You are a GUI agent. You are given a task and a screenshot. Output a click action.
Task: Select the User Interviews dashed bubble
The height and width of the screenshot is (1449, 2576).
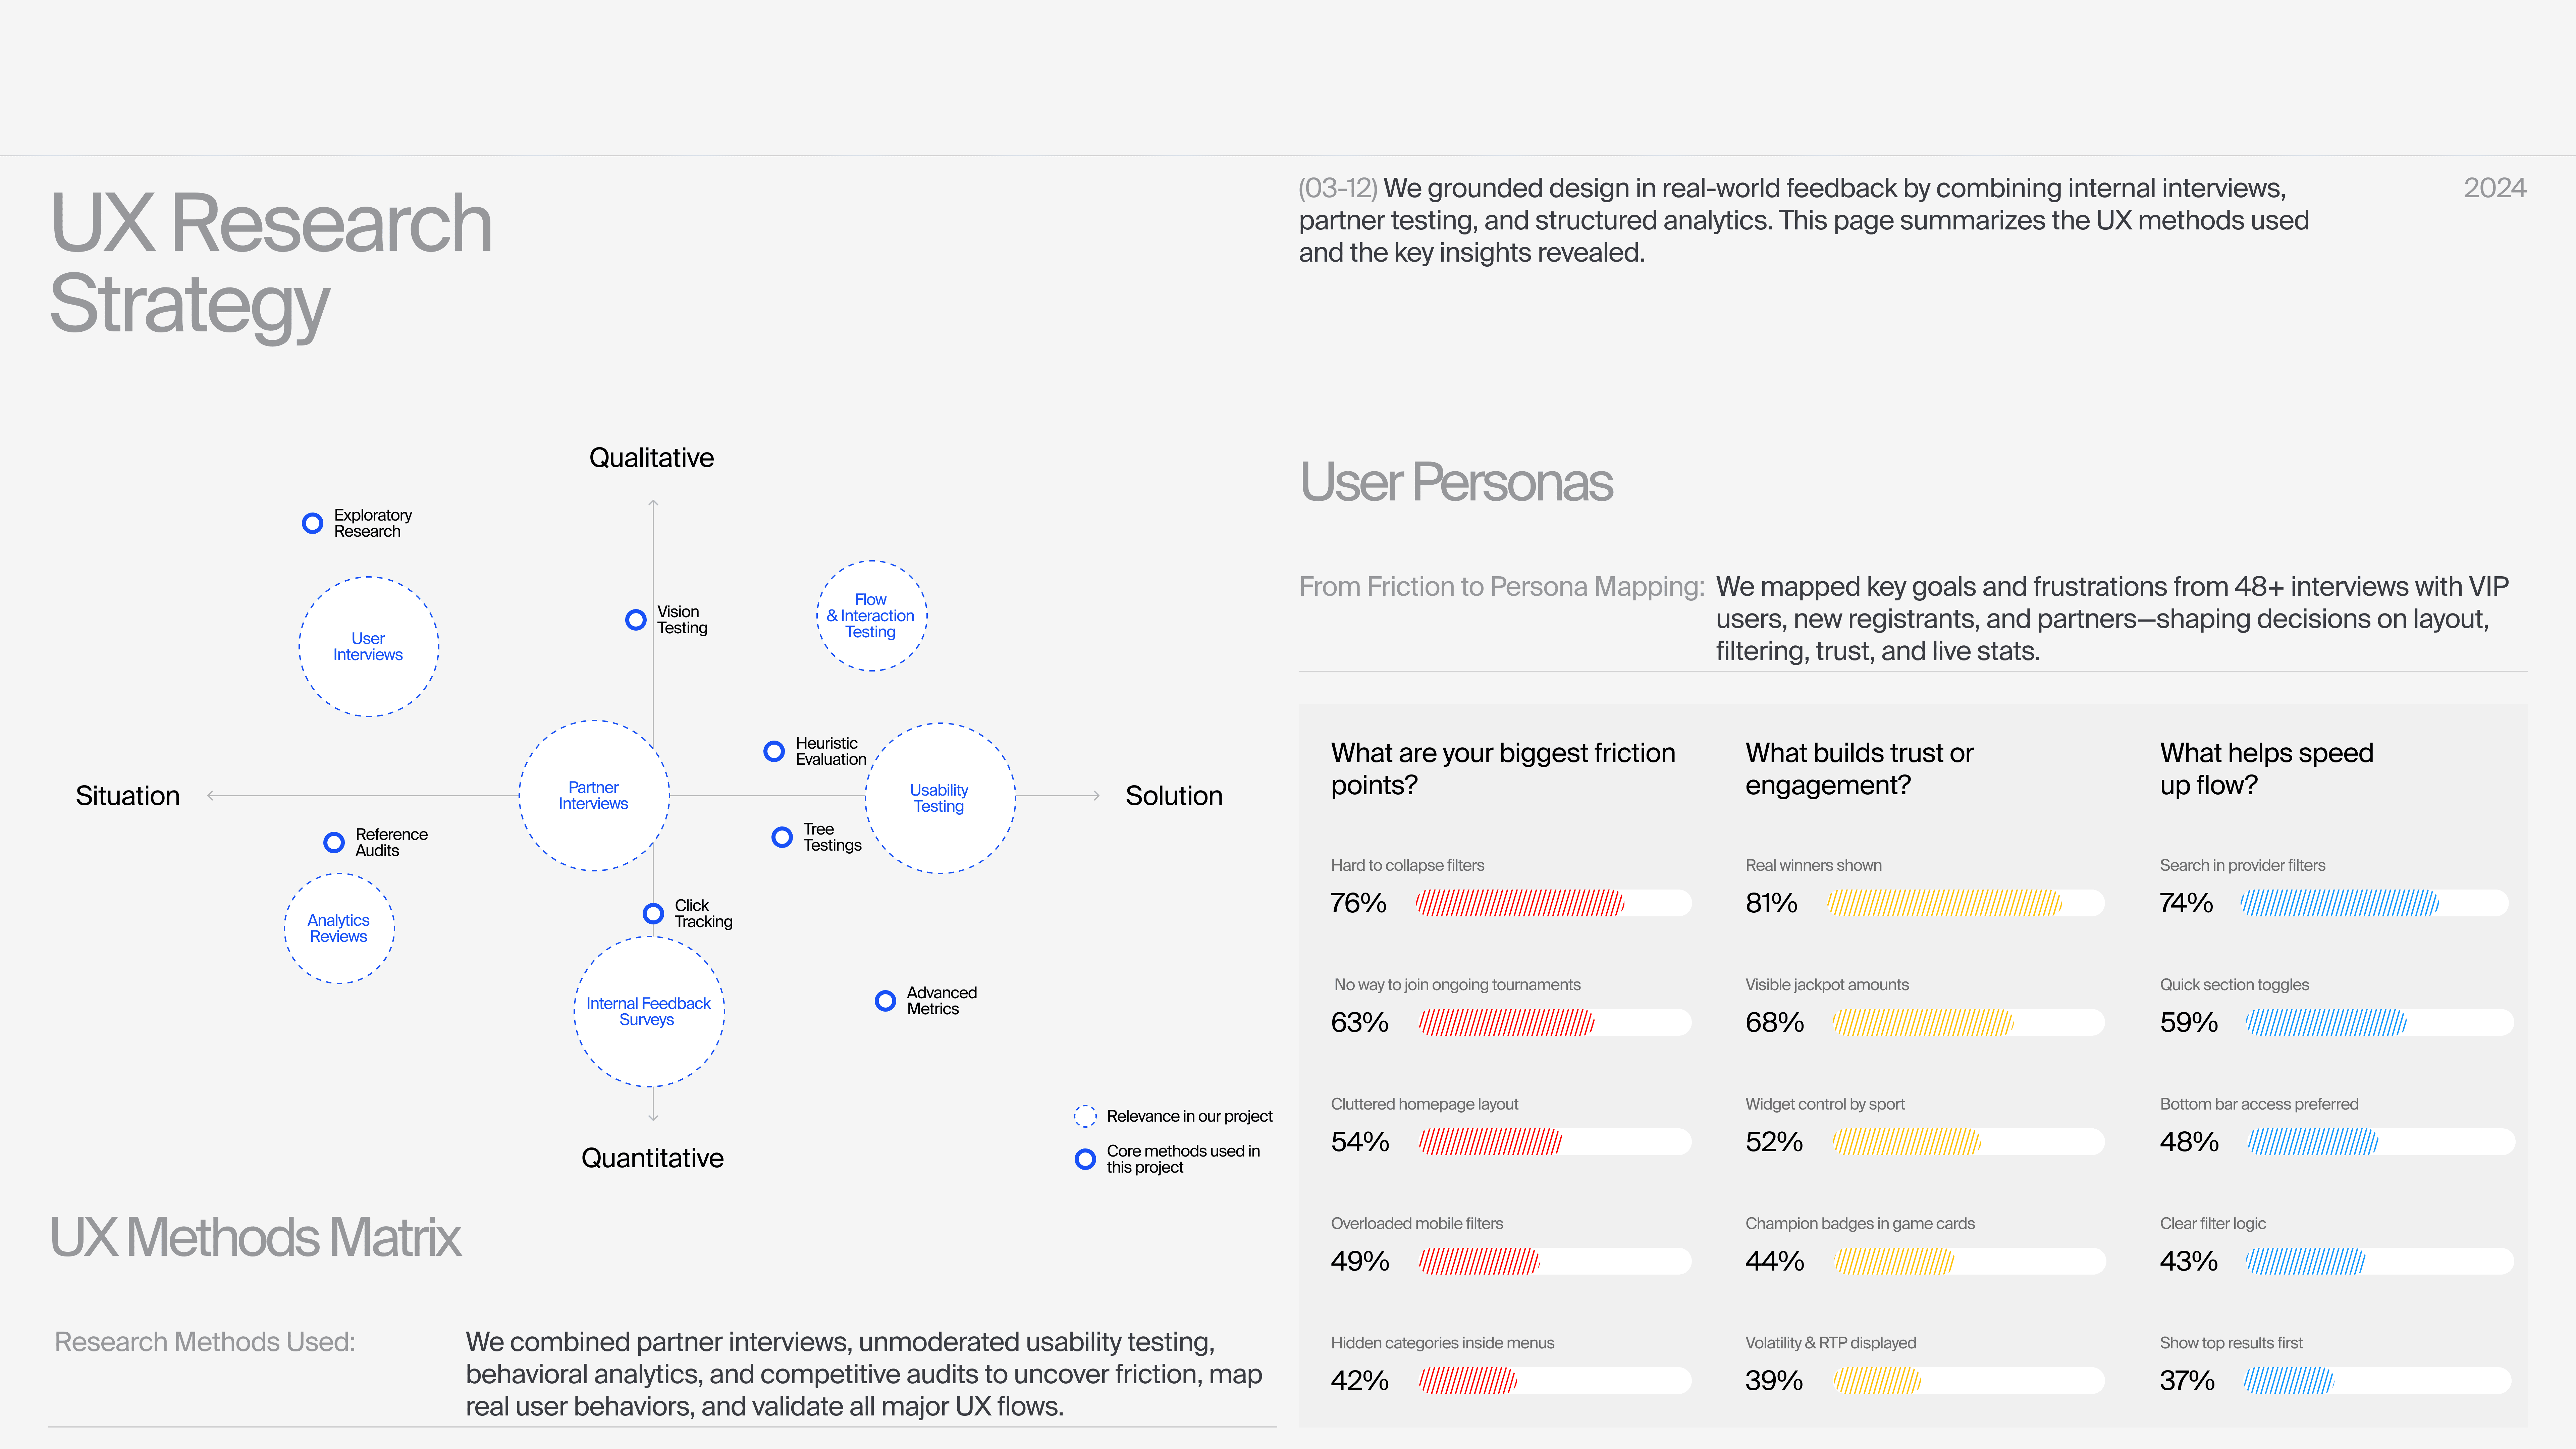point(368,647)
